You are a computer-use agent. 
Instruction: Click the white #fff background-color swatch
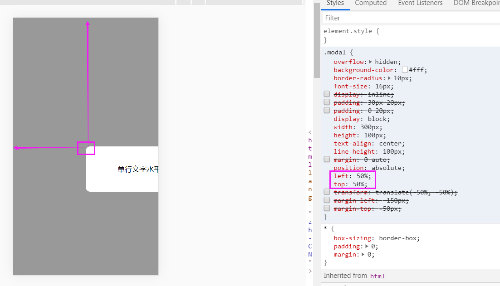click(x=404, y=69)
